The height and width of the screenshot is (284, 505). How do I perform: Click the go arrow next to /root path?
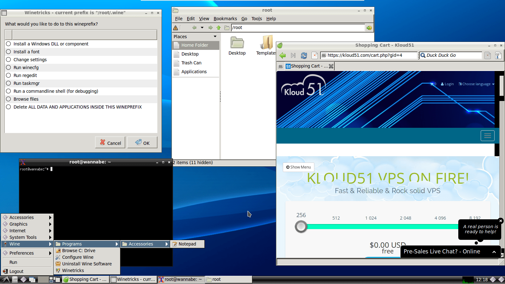click(x=369, y=28)
